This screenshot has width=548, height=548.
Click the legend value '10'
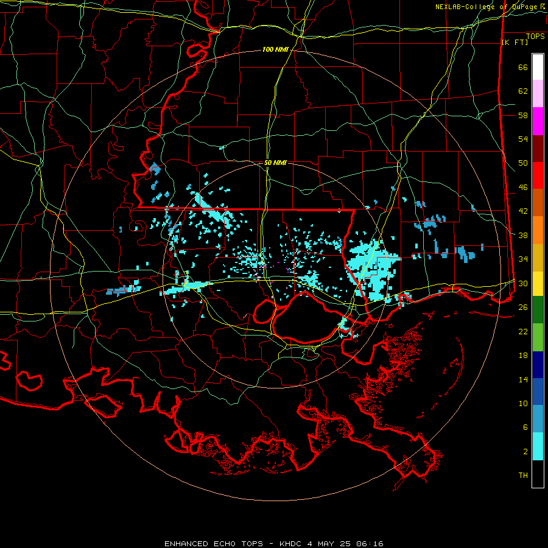(x=523, y=404)
